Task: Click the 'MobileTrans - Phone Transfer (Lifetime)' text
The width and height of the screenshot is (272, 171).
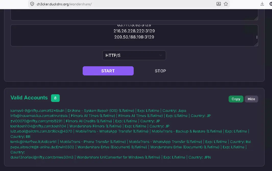Action: pyautogui.click(x=93, y=142)
